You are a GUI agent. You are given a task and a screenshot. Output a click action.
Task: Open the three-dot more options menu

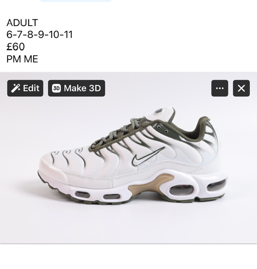(220, 88)
